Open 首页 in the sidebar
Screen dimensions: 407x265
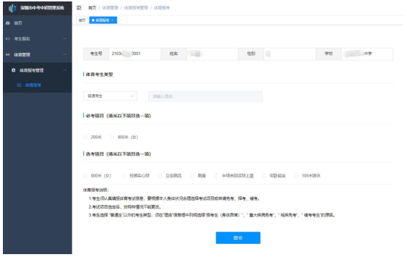coord(18,23)
